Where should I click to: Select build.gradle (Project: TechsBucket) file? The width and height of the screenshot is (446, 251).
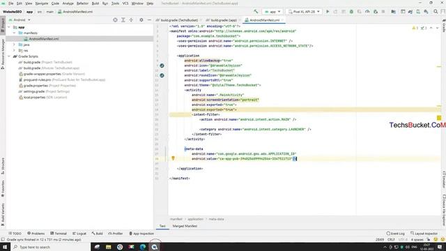[x=45, y=62]
